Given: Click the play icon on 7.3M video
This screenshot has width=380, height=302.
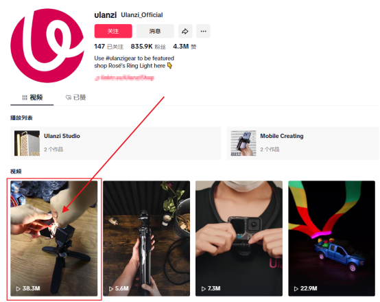Looking at the screenshot, I should pos(204,289).
